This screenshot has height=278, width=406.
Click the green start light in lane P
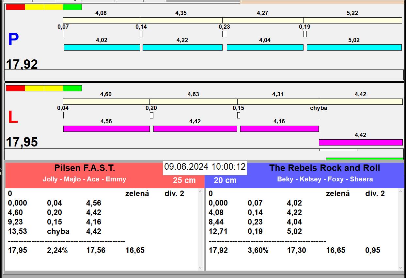(72, 7)
